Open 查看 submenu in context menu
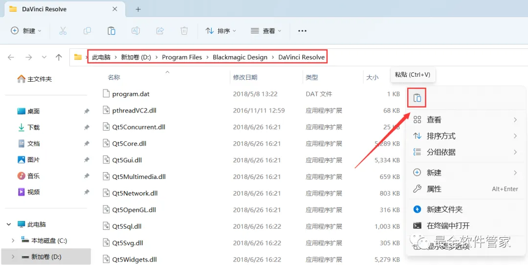This screenshot has height=265, width=528. (x=465, y=119)
